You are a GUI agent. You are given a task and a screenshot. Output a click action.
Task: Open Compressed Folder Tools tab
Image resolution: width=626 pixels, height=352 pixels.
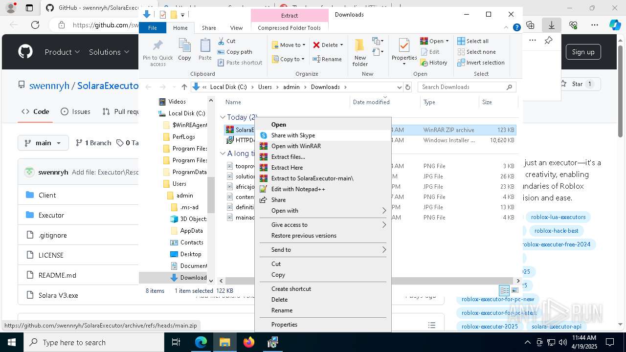[289, 28]
